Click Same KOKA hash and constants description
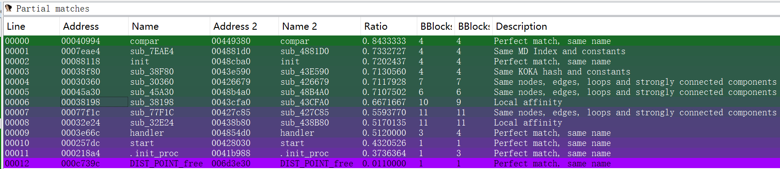780x169 pixels. [562, 72]
